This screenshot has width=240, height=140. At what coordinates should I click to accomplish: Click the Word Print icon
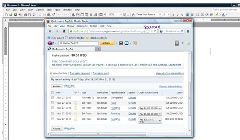25,15
